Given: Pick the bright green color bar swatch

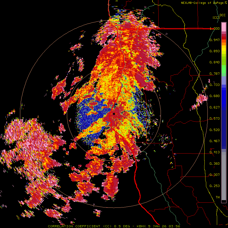Looking at the screenshot, I should pos(224,69).
